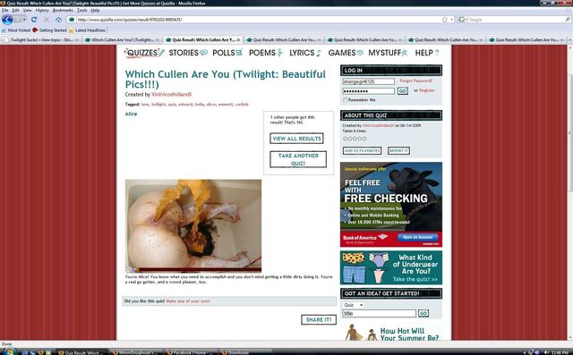Bookmark this page with the star icon
The width and height of the screenshot is (573, 355).
[x=445, y=20]
